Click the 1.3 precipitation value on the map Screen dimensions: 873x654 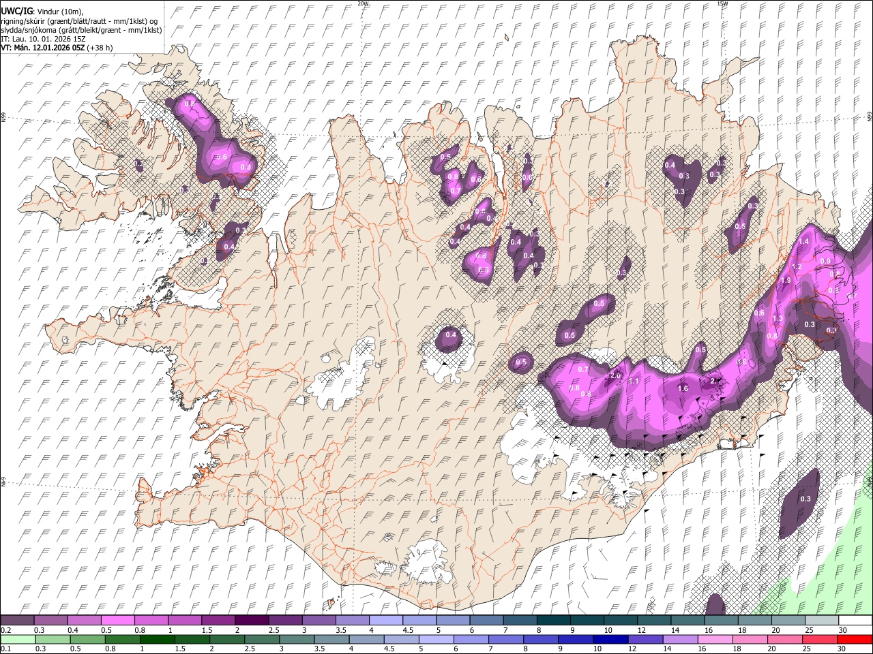click(778, 319)
